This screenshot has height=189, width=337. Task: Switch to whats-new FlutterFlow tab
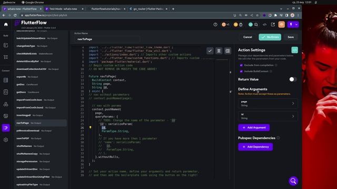22,9
